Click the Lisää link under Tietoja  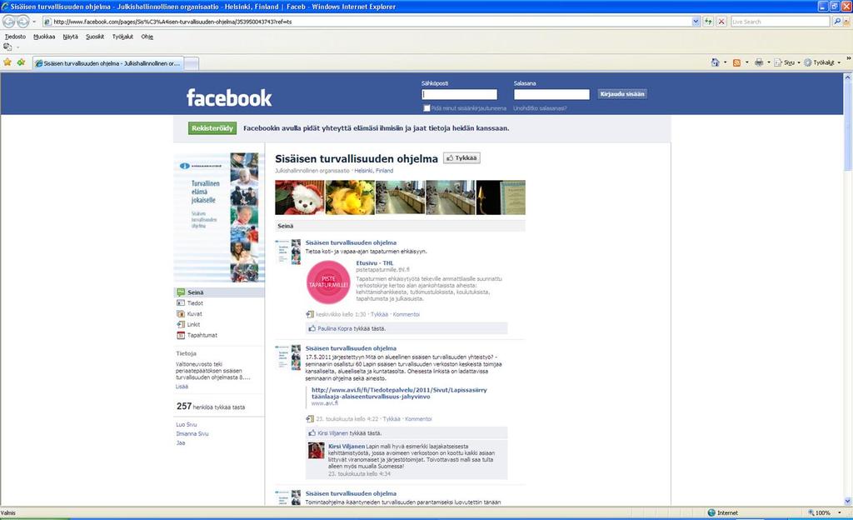182,387
